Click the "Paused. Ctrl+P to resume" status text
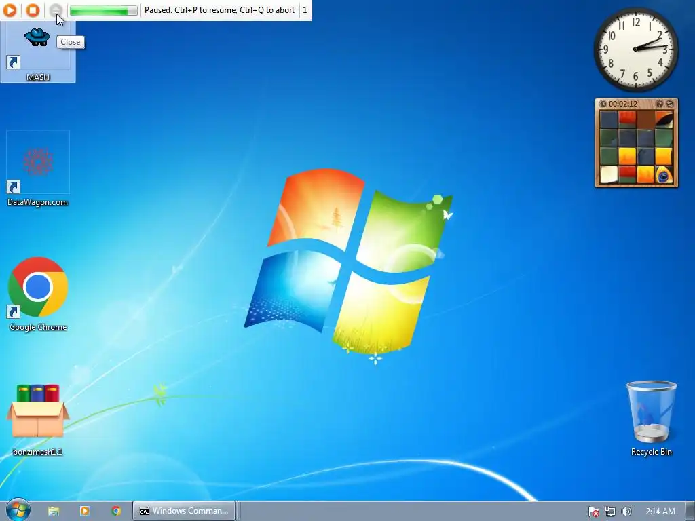Screen dimensions: 695x521 click(x=219, y=9)
